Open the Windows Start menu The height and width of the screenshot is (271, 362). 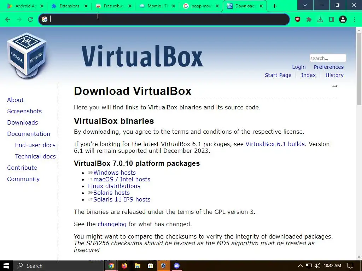(x=6, y=266)
